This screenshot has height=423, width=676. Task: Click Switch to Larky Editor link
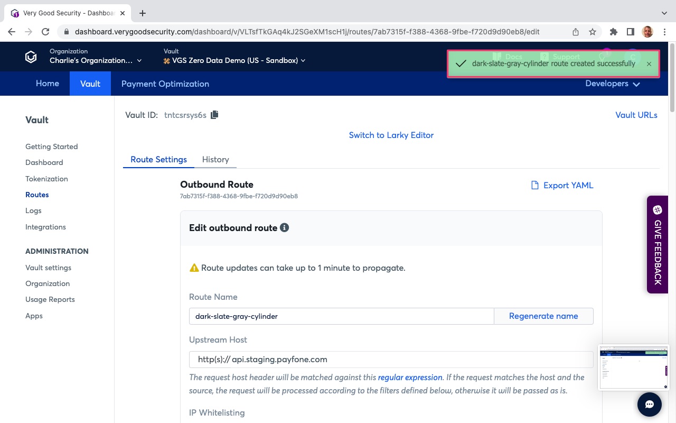pyautogui.click(x=391, y=135)
